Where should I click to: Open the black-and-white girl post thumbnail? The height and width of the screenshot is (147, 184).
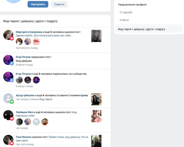(96, 36)
